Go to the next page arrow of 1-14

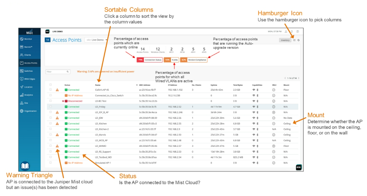coord(299,78)
